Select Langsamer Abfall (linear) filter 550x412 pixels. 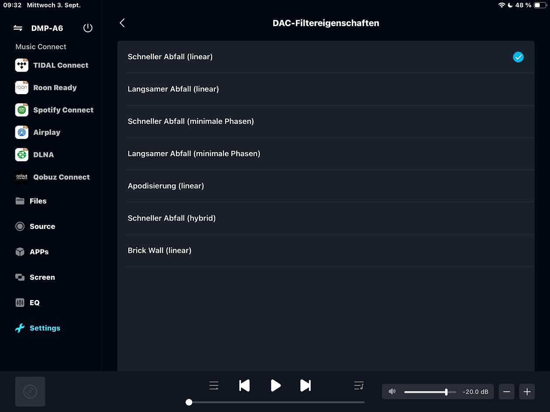[173, 89]
